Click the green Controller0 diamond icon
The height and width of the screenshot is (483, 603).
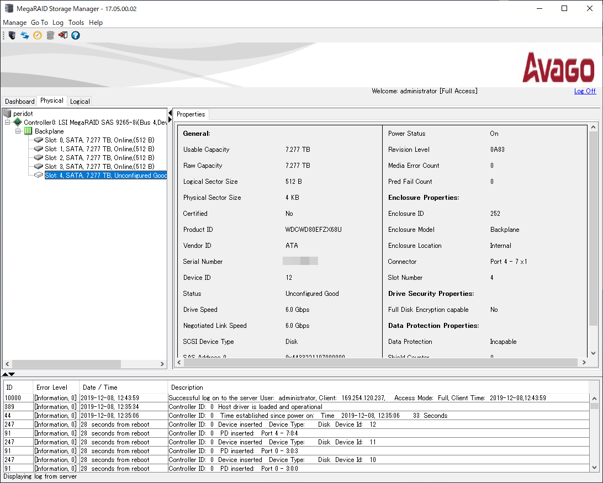point(17,123)
